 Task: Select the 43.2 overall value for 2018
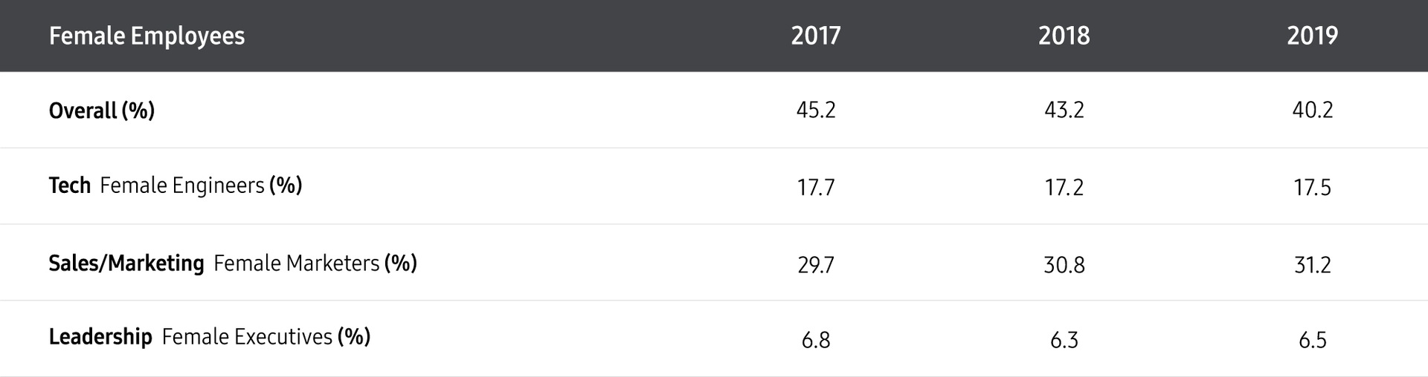click(x=1064, y=110)
